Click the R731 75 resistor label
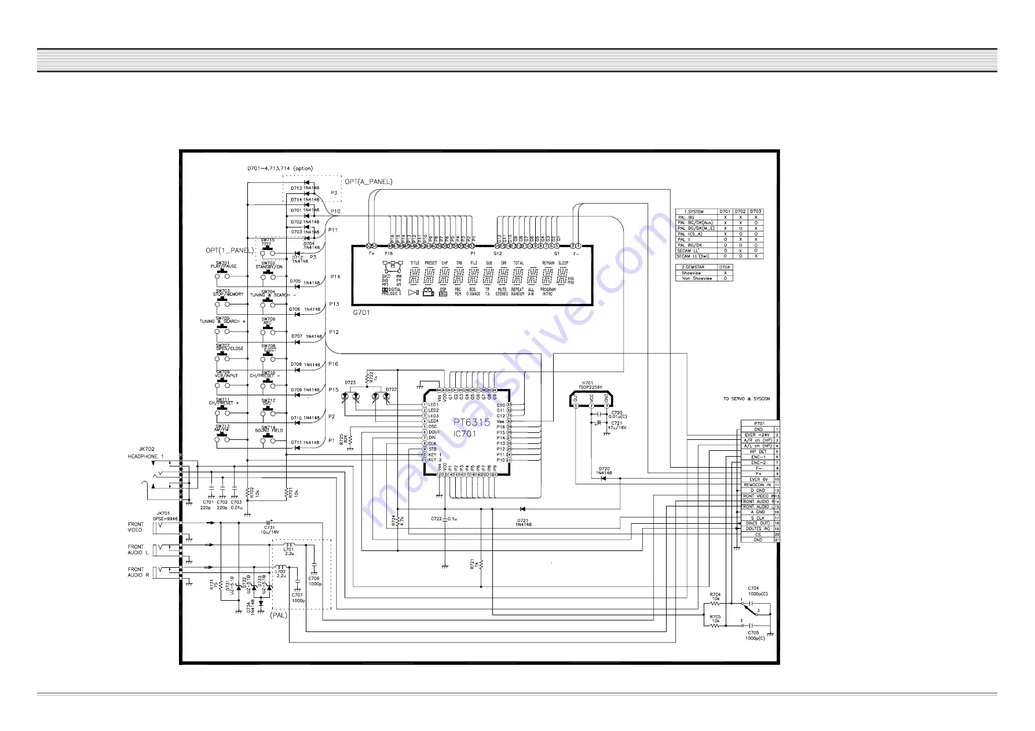 click(213, 585)
